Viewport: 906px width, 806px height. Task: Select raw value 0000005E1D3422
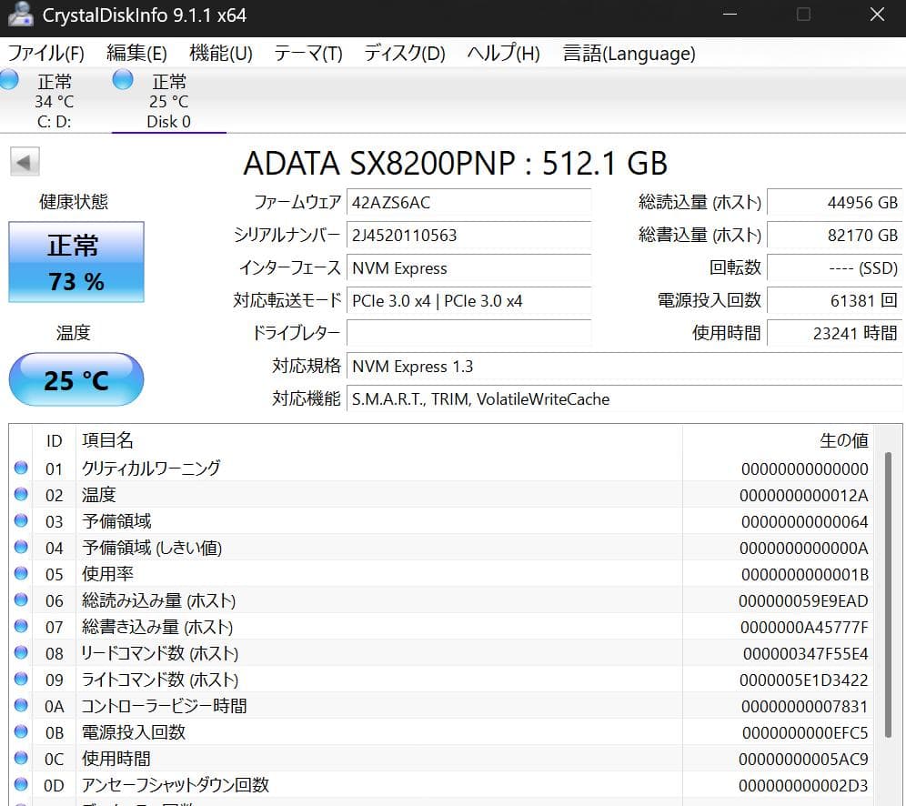804,680
